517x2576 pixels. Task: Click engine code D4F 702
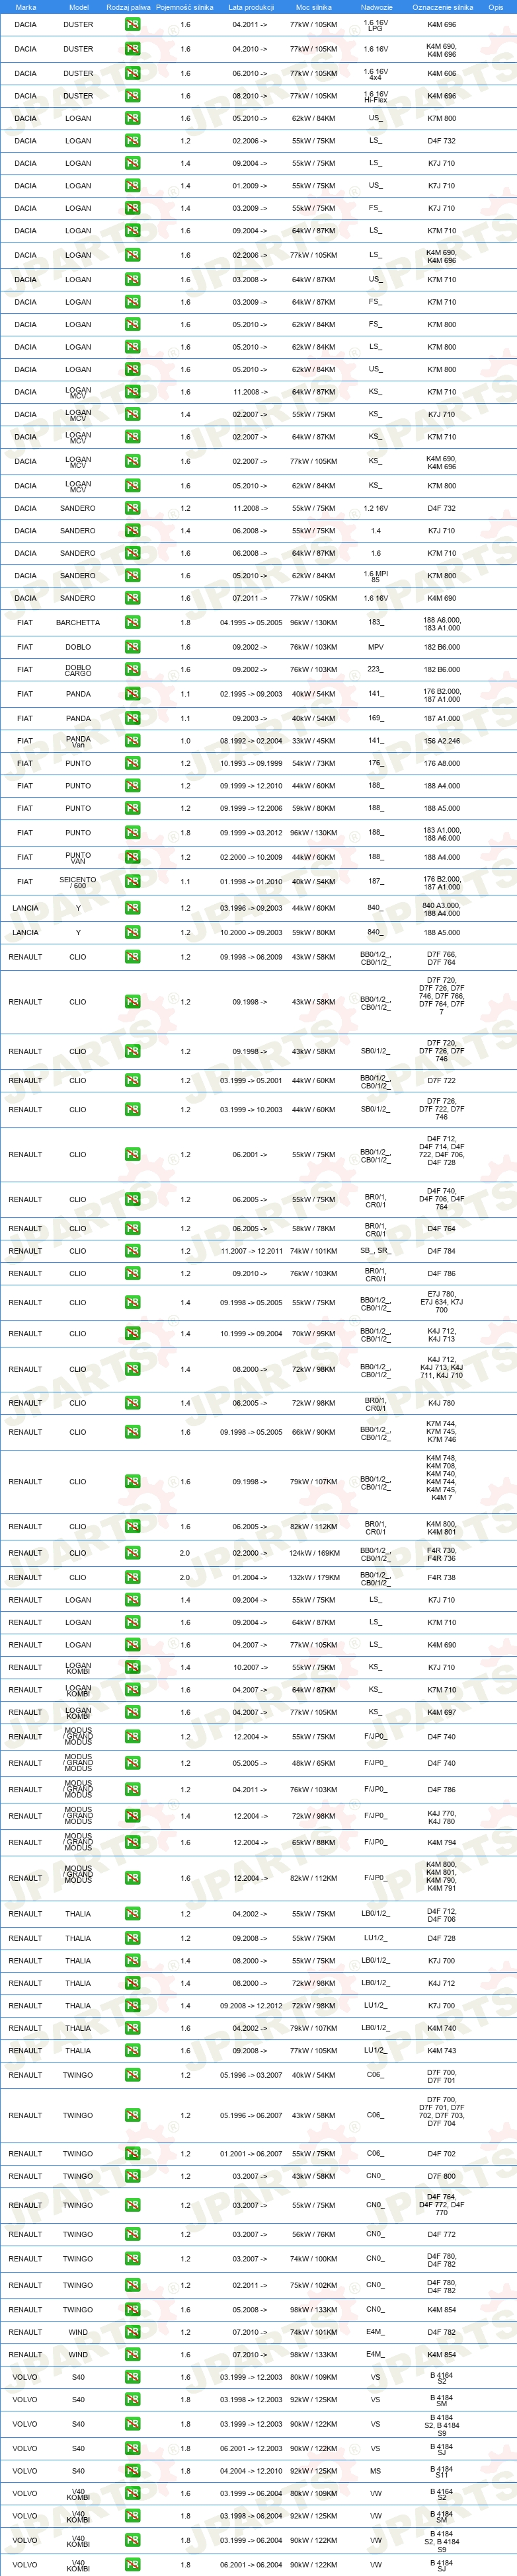pos(442,2153)
